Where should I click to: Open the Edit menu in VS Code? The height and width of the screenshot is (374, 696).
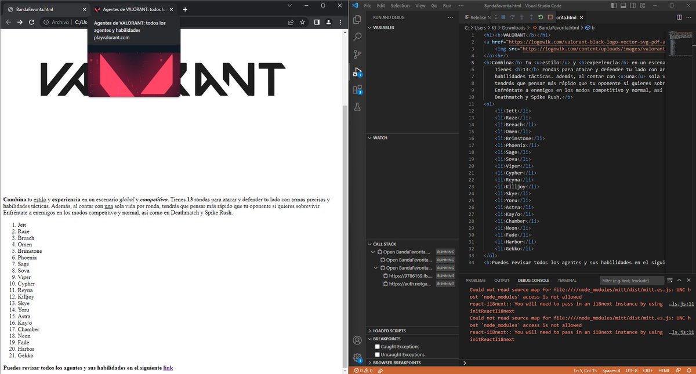point(381,5)
